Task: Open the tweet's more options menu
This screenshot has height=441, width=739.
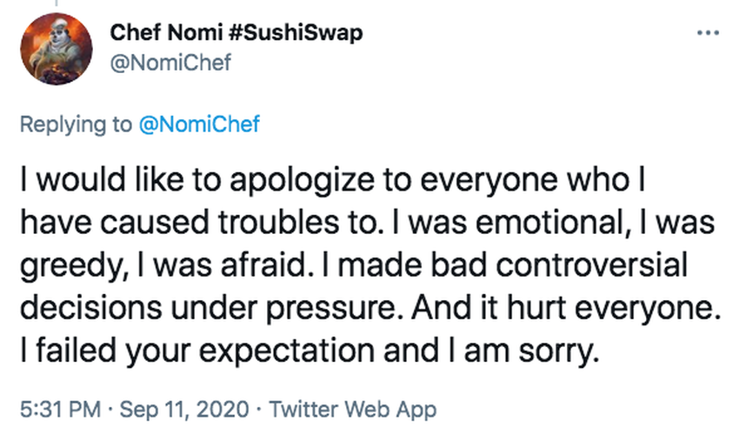Action: [x=709, y=33]
